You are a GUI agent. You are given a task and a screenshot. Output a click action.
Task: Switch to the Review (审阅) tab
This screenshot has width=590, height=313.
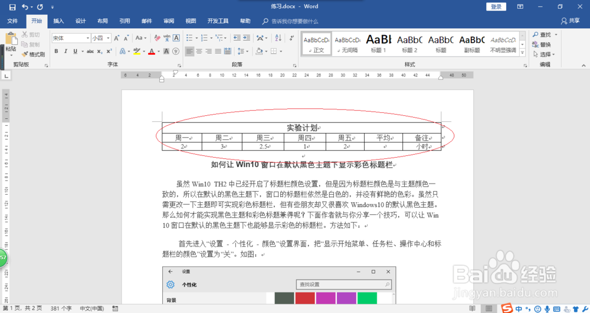point(169,21)
